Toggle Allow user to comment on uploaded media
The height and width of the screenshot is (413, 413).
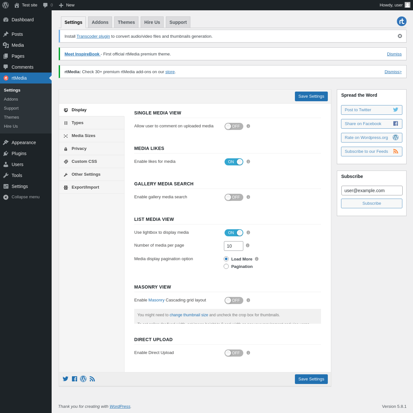234,126
